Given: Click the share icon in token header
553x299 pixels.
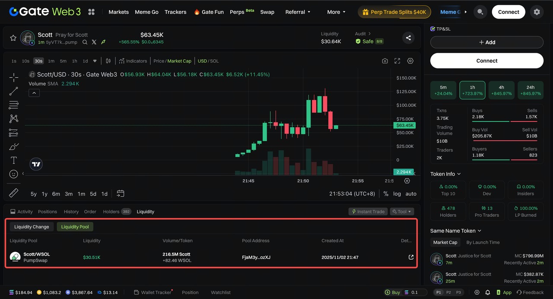Looking at the screenshot, I should coord(408,38).
